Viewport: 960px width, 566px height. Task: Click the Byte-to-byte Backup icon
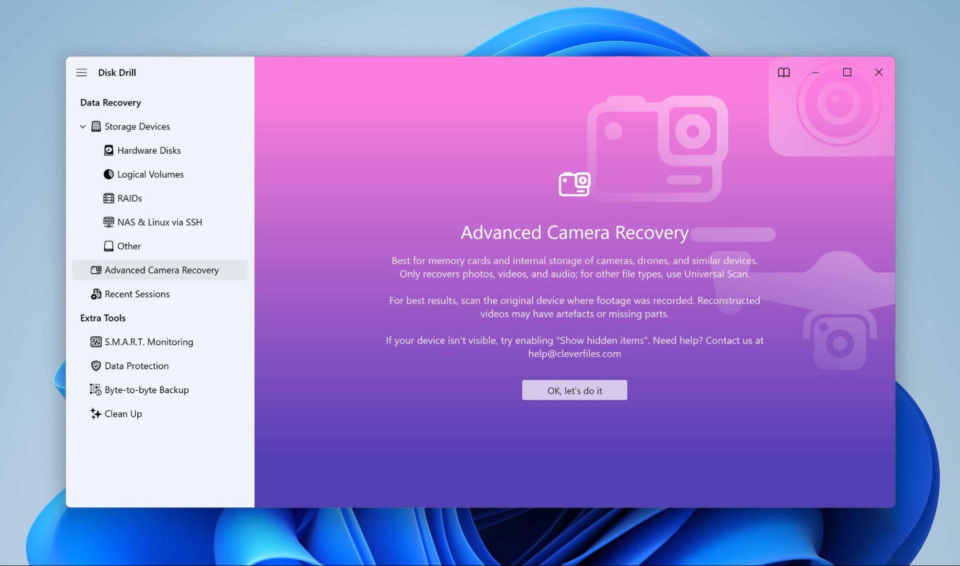96,390
